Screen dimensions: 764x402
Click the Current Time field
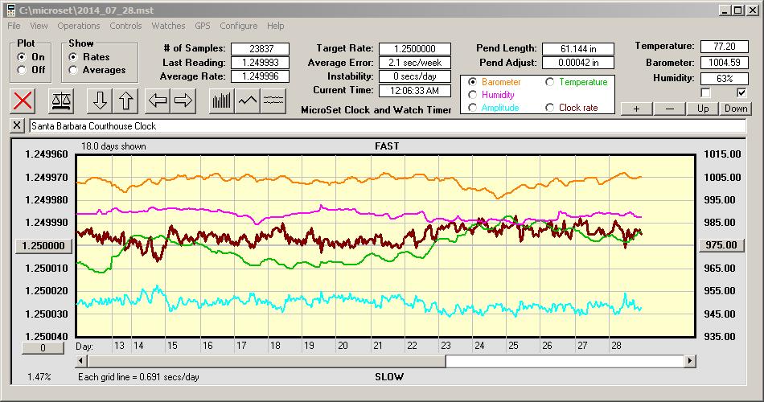[x=415, y=90]
